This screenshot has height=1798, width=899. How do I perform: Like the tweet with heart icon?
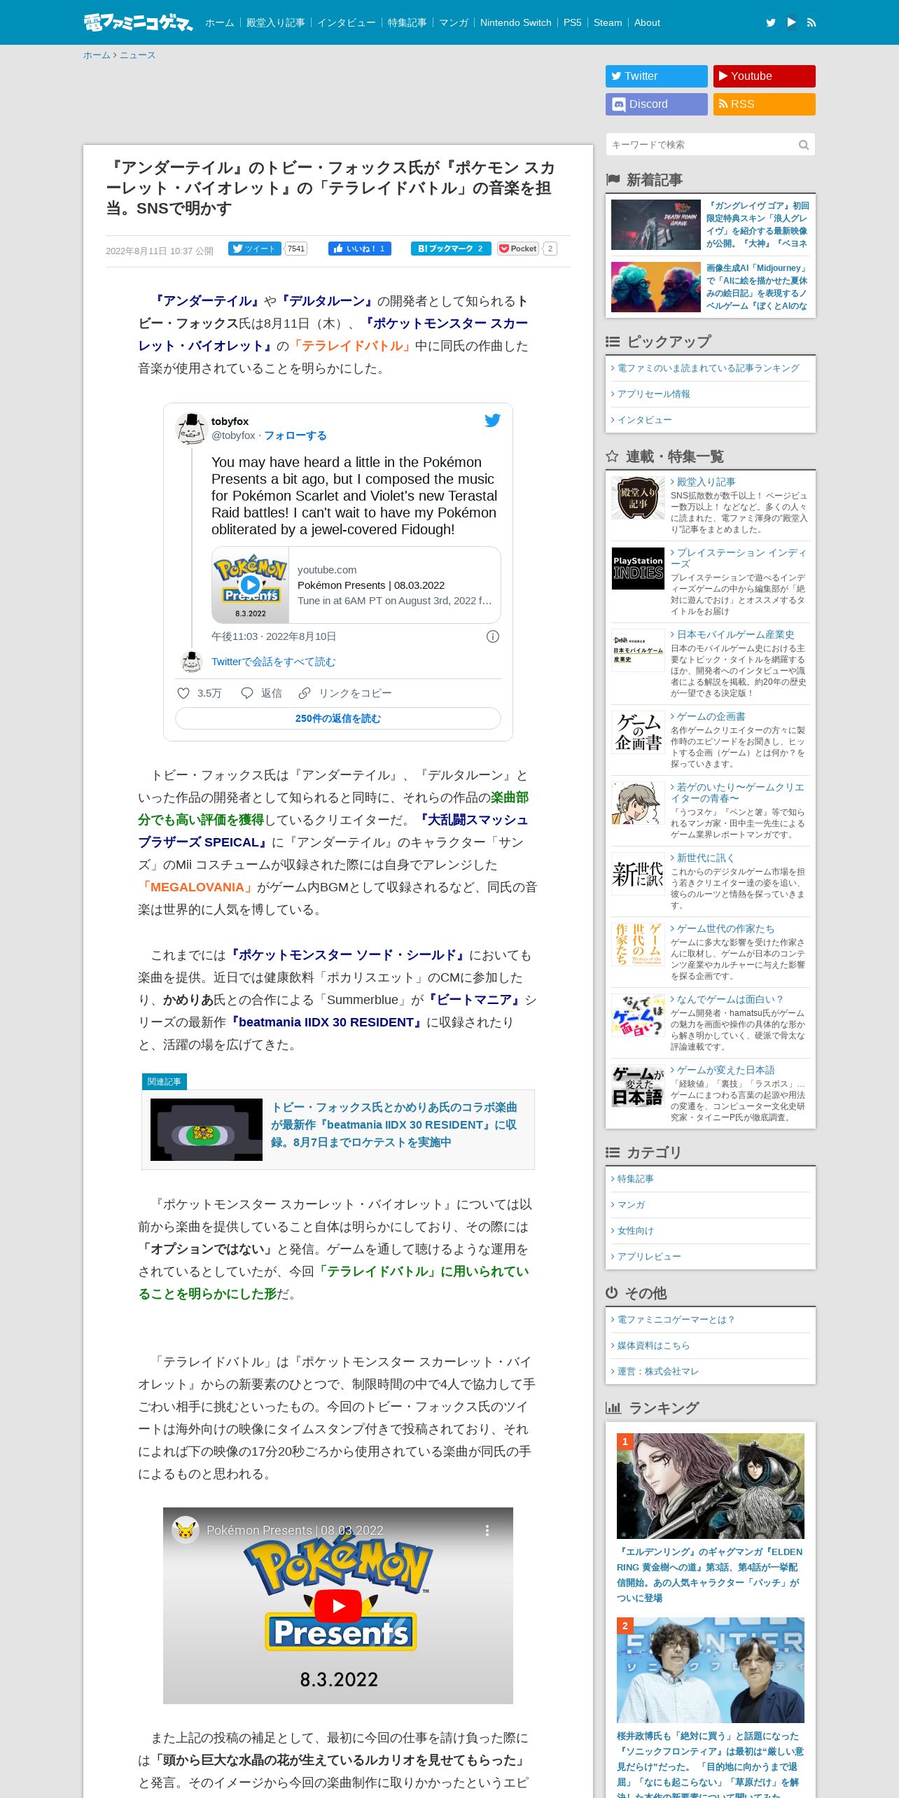pyautogui.click(x=183, y=693)
